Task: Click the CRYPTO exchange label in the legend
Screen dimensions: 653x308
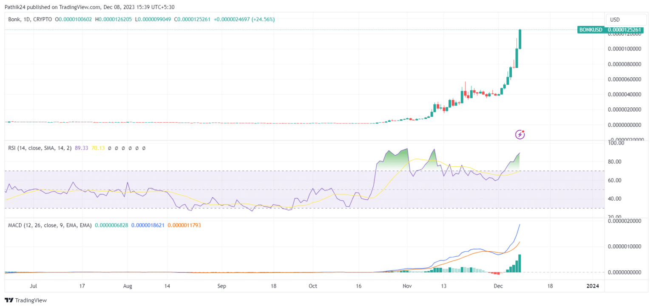Action: click(43, 19)
